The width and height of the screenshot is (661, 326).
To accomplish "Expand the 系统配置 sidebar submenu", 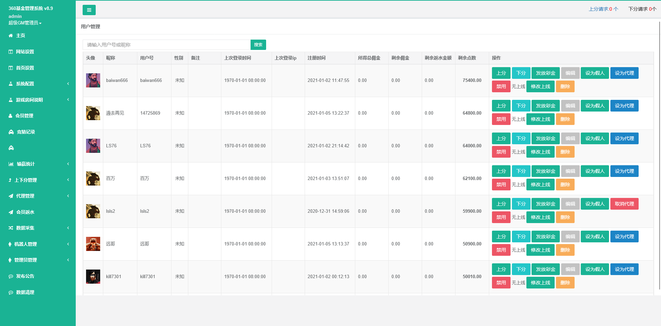I will pyautogui.click(x=38, y=84).
